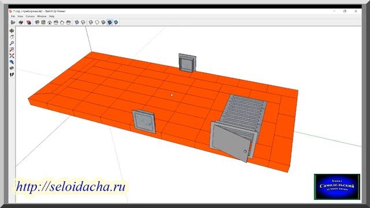Click the Print toolbar icon

[x=21, y=23]
